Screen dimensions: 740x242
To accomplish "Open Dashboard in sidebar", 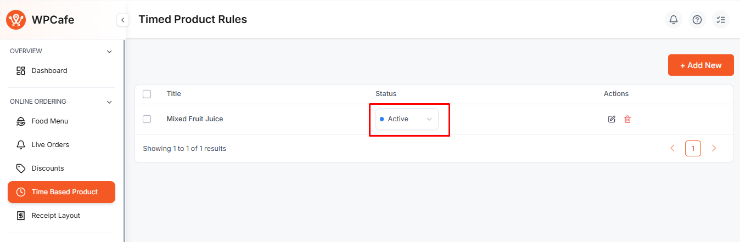I will pyautogui.click(x=49, y=71).
